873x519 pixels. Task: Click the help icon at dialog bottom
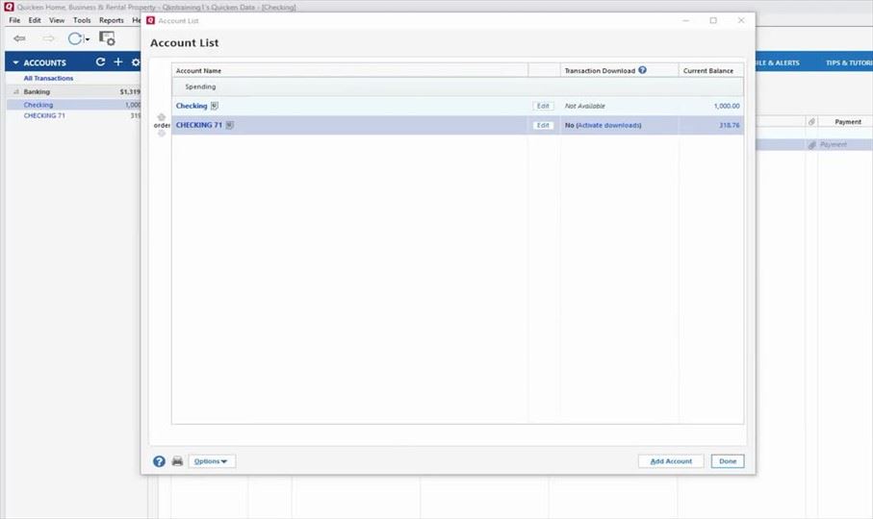(160, 461)
